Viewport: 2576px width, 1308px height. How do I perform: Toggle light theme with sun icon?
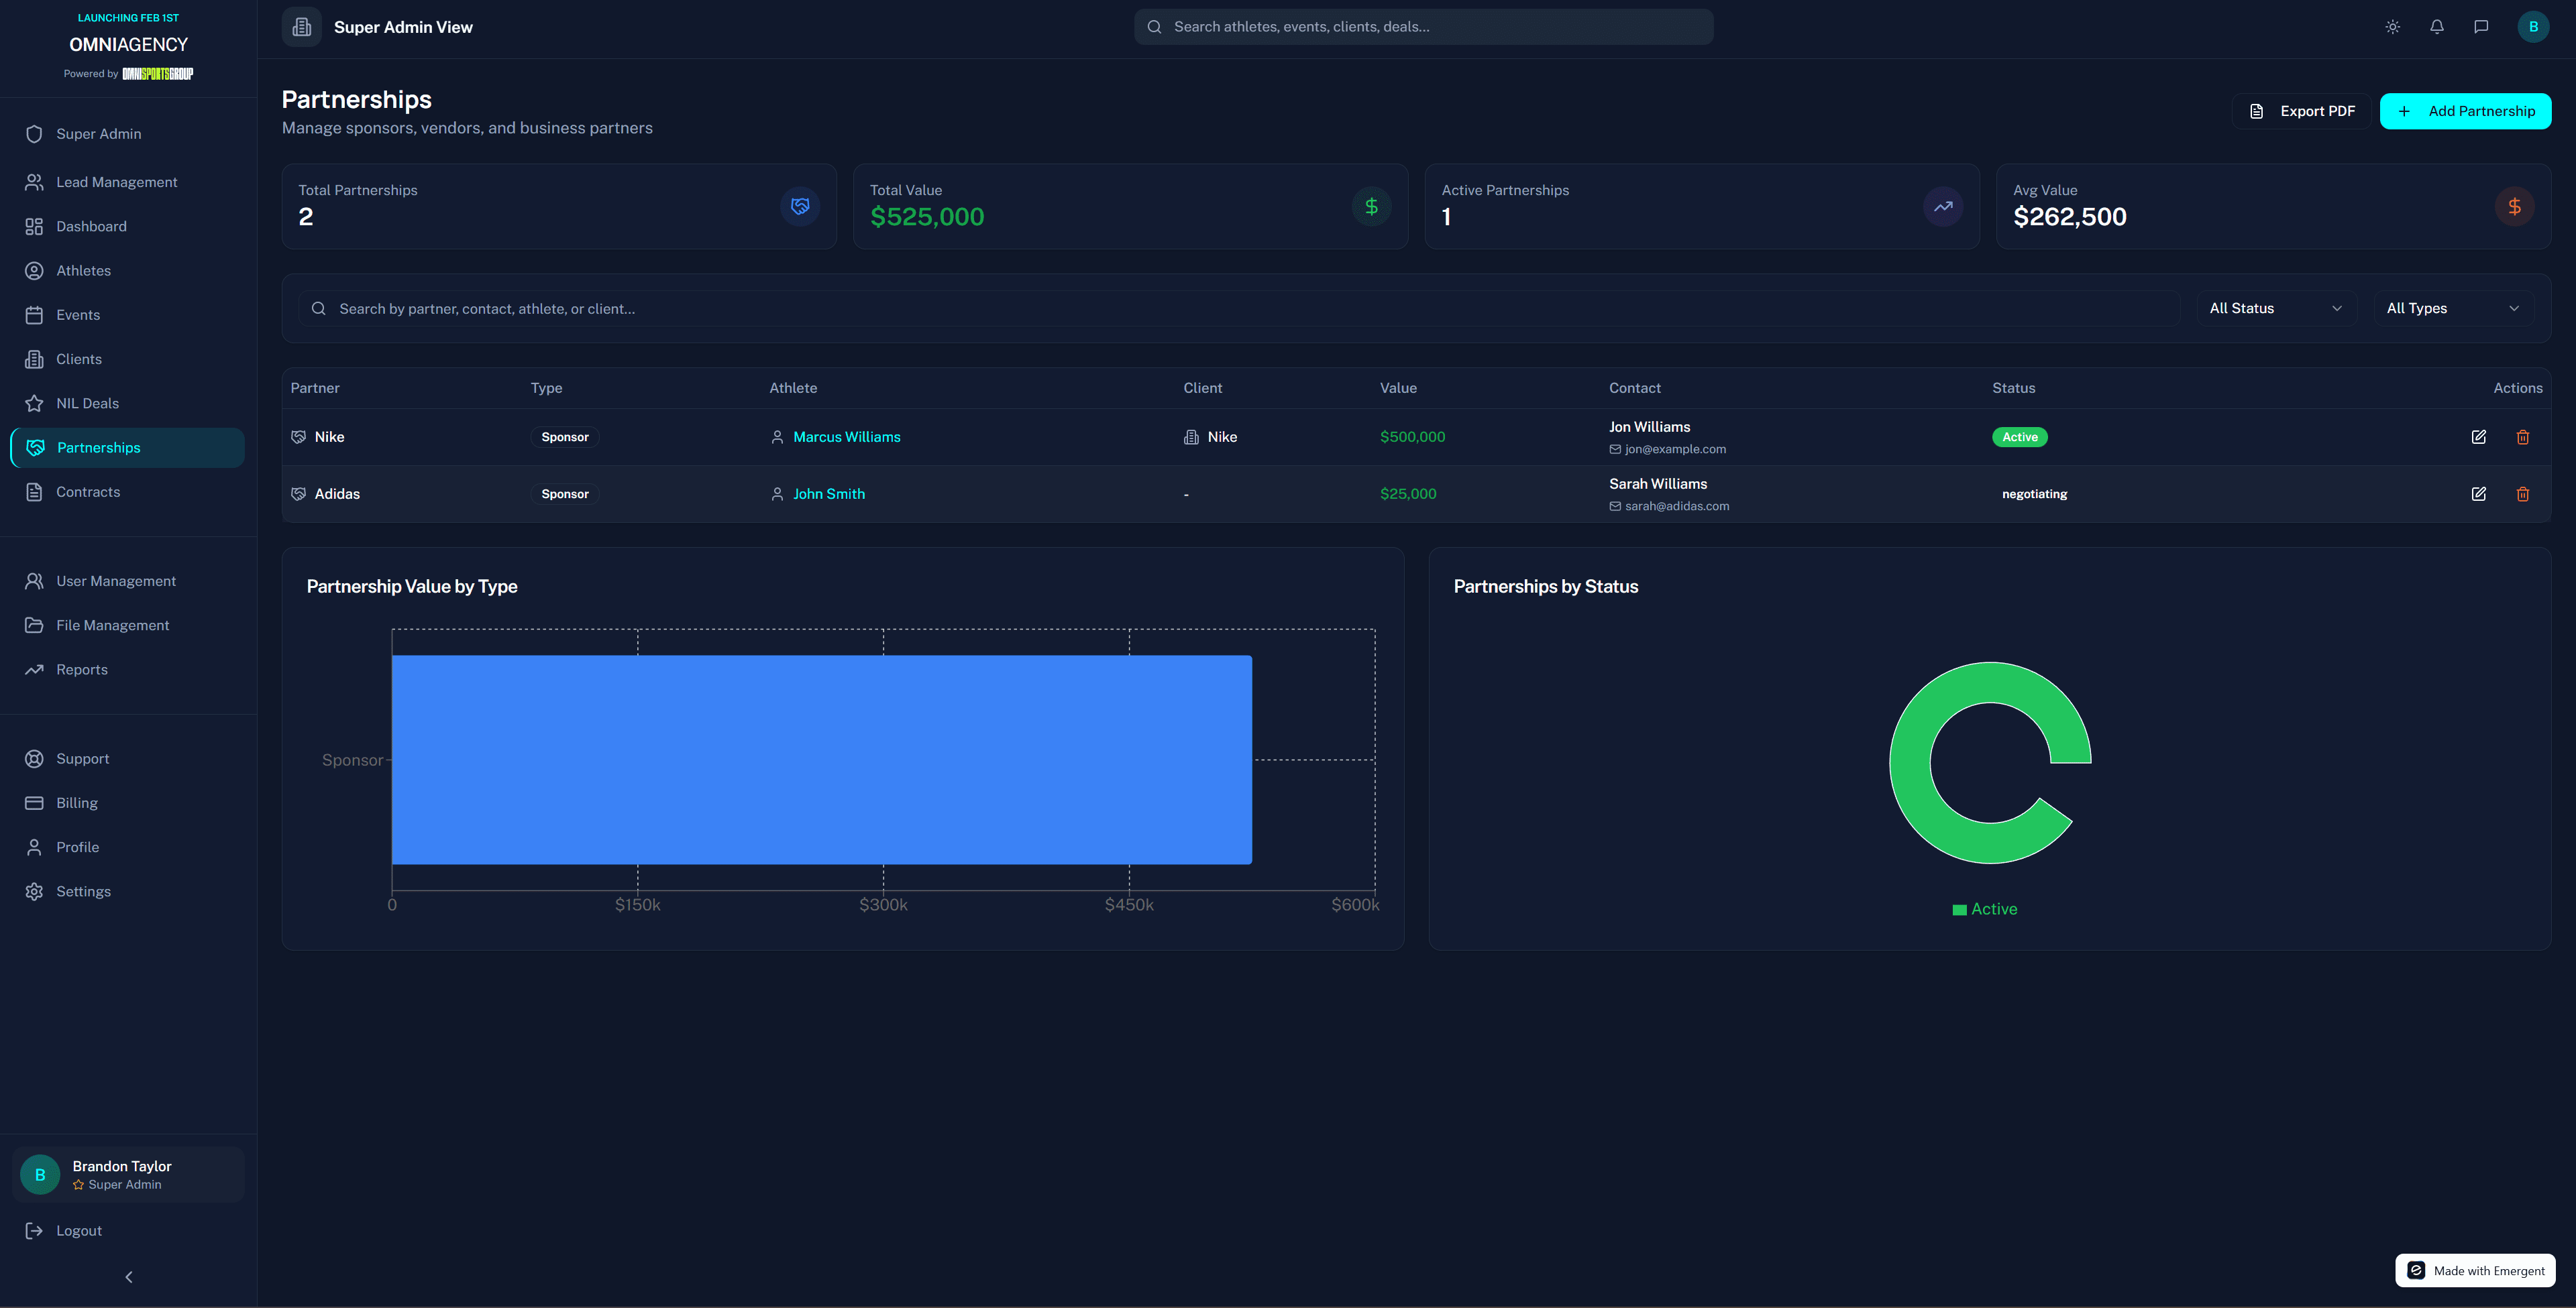tap(2393, 27)
